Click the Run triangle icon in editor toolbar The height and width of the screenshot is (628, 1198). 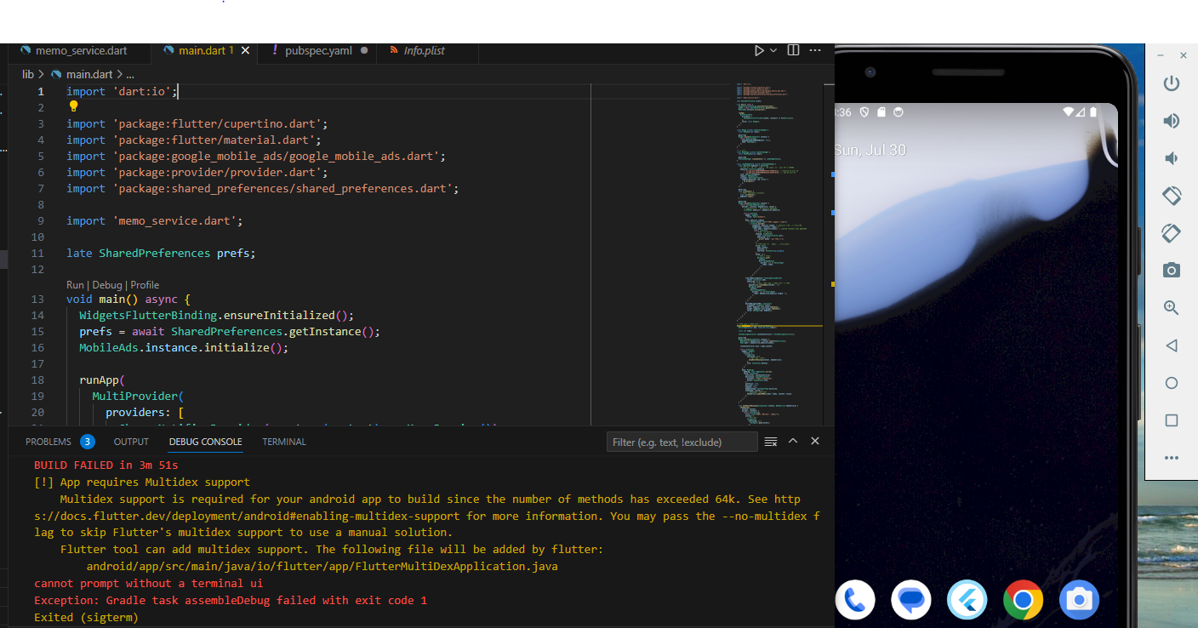point(759,51)
